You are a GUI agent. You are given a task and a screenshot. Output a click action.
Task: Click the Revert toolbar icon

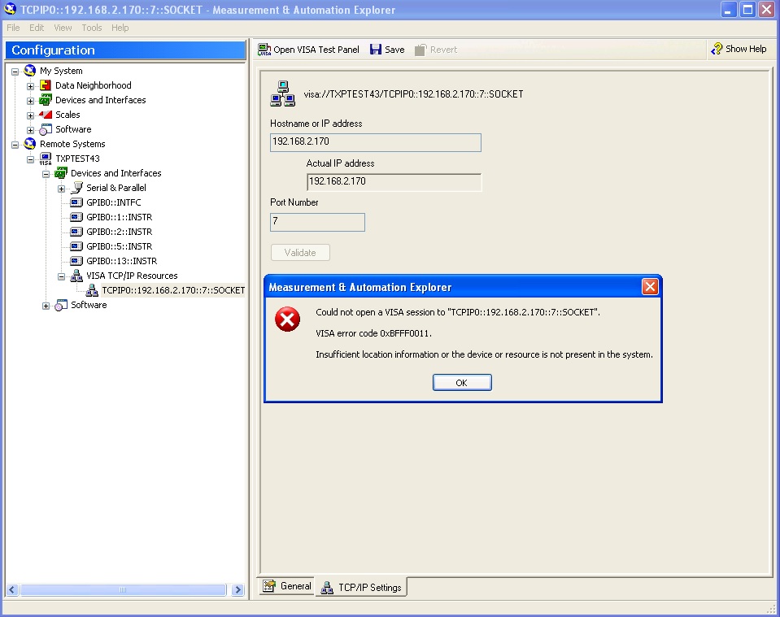(x=421, y=50)
